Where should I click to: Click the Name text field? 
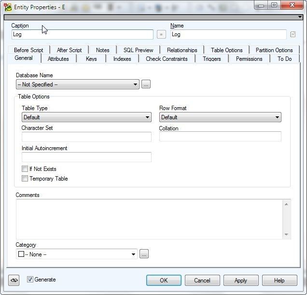pyautogui.click(x=228, y=34)
